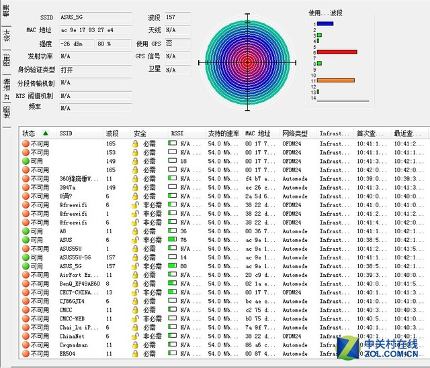This screenshot has height=368, width=430.
Task: Click the orange channel 11 usage bar
Action: click(x=336, y=80)
